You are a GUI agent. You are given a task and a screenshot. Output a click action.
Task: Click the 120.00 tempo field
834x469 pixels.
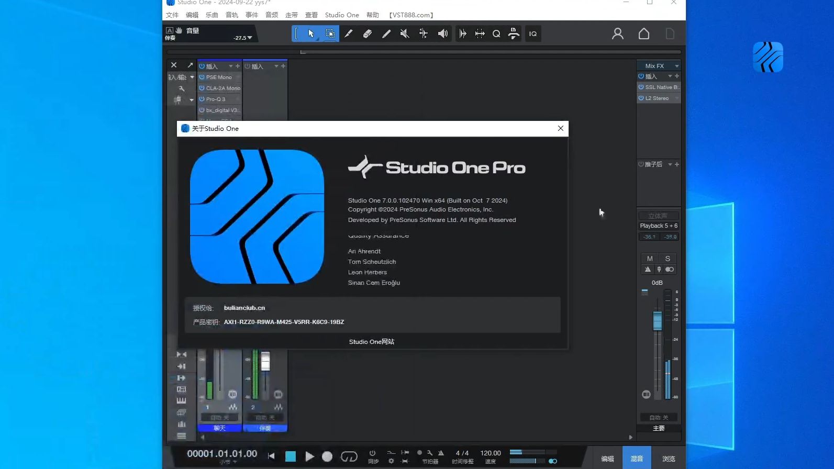click(x=491, y=453)
